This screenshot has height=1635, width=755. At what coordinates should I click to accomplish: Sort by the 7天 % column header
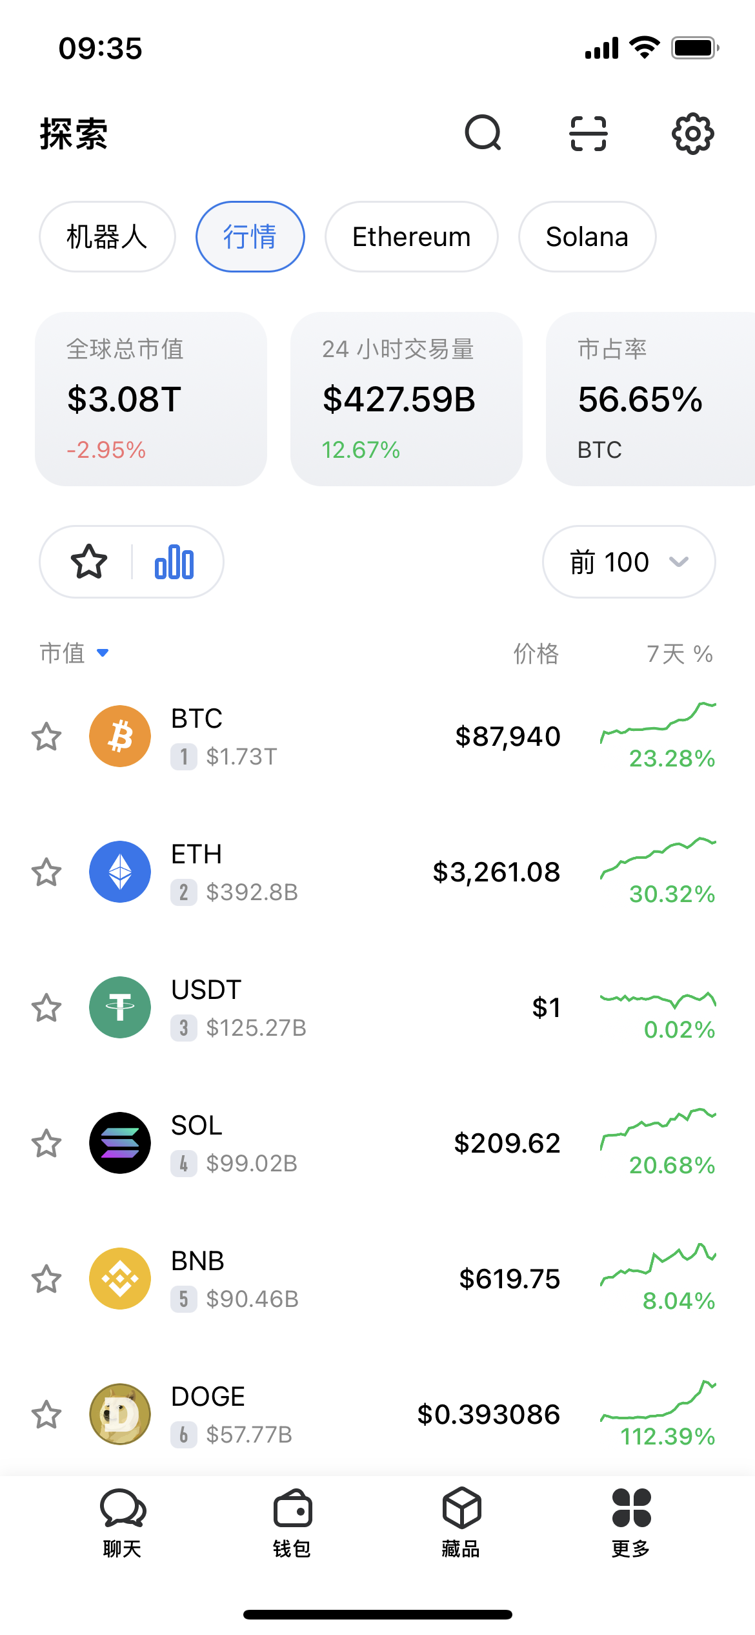click(x=679, y=653)
